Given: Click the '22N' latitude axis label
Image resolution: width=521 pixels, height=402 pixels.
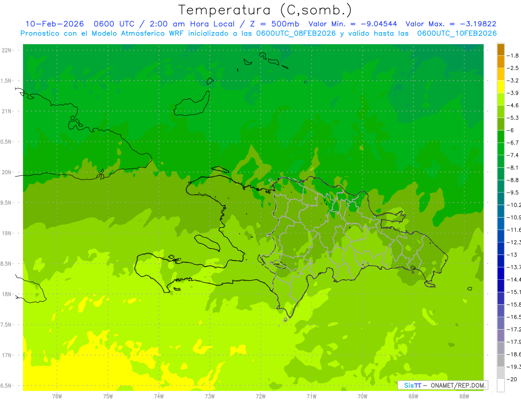Looking at the screenshot, I should tap(7, 50).
